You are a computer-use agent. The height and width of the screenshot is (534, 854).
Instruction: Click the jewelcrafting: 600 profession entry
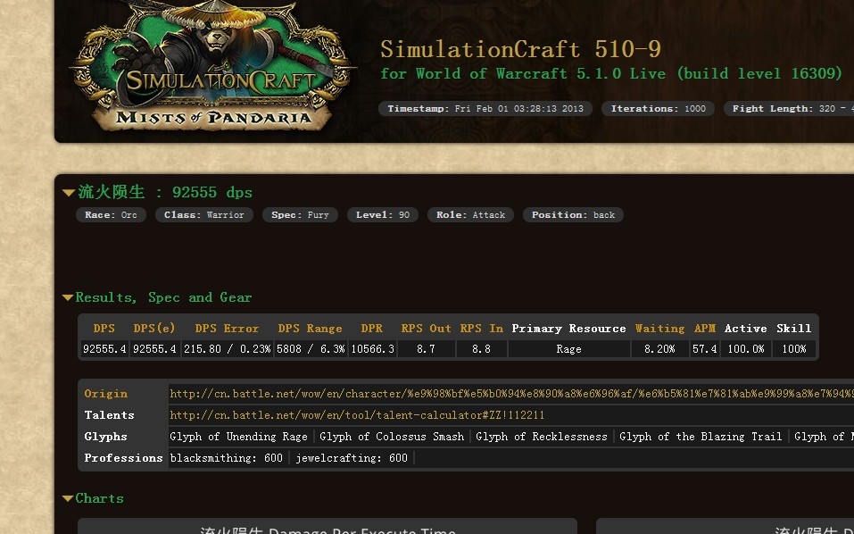click(352, 458)
